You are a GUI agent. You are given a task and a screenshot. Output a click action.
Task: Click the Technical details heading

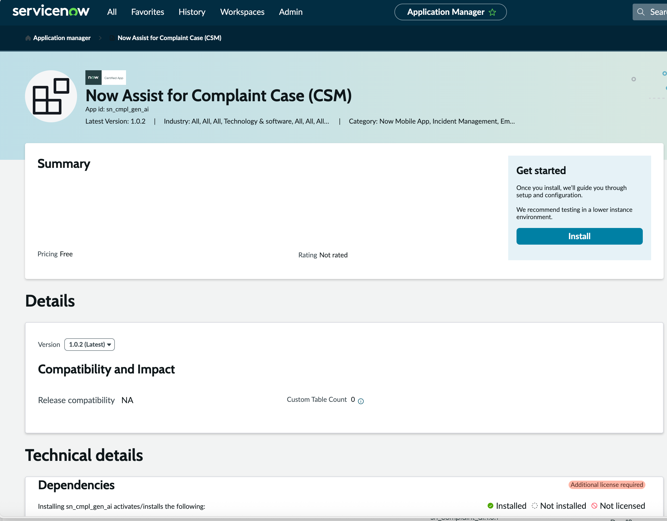pos(84,455)
